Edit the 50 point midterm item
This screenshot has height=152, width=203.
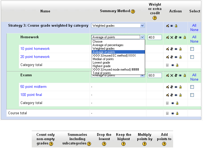click(167, 87)
